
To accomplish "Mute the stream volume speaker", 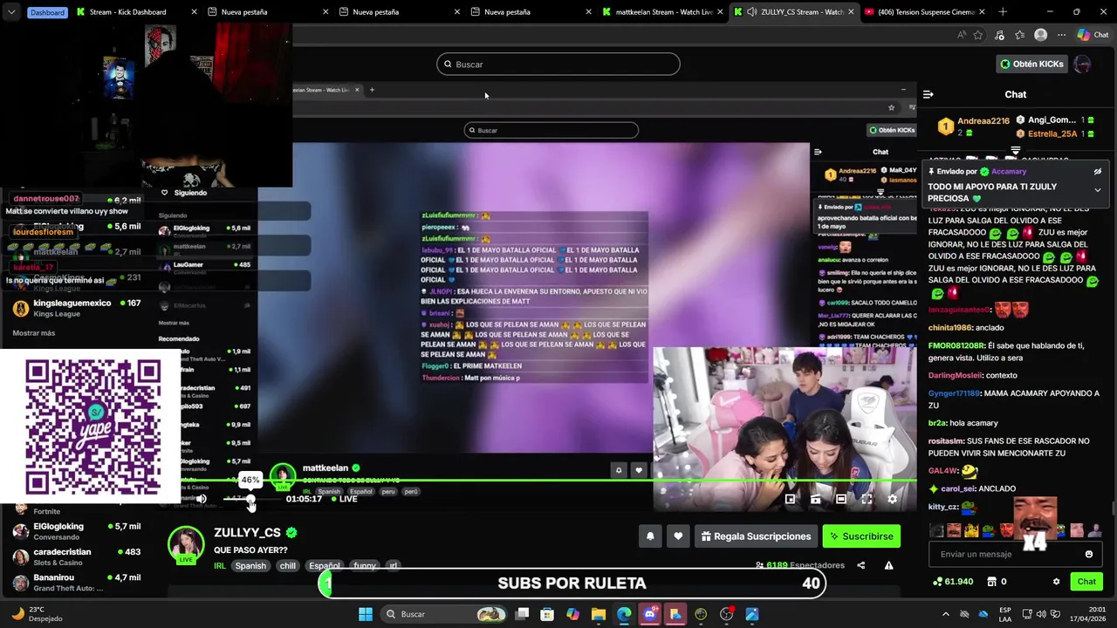I will click(201, 499).
